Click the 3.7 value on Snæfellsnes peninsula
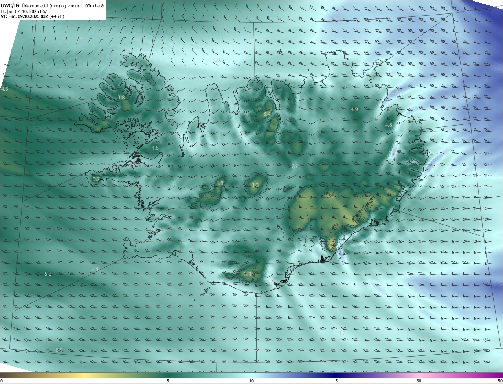503x384 pixels. click(96, 179)
